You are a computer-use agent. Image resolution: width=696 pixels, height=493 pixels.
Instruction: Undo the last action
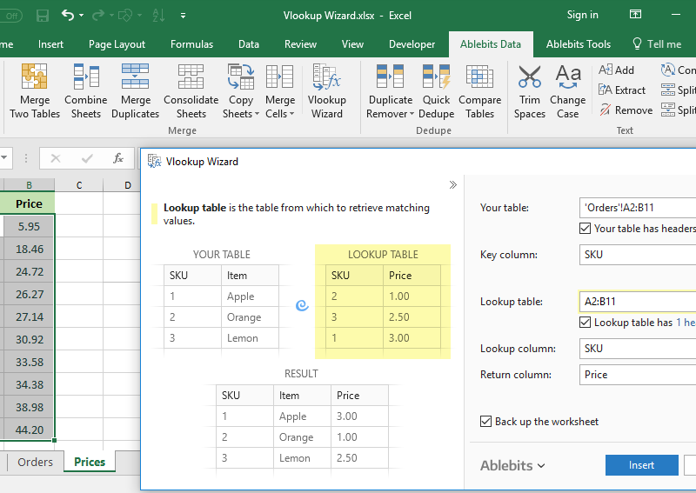click(x=68, y=16)
